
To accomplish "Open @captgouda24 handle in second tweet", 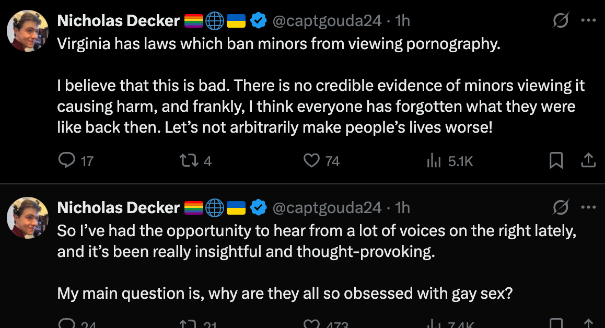I will pos(327,208).
